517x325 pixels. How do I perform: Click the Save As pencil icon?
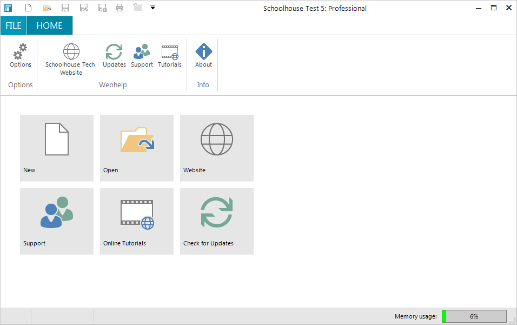pos(84,7)
